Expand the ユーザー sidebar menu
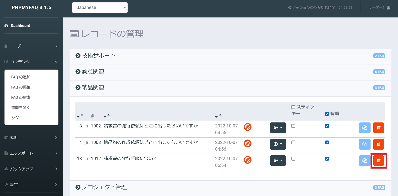Viewport: 398px width, 196px height. (31, 46)
